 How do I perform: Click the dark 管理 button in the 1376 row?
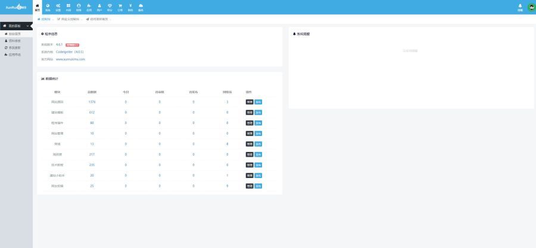click(250, 102)
